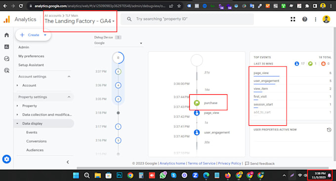Image resolution: width=336 pixels, height=181 pixels.
Task: Open Events under Data display
Action: (x=32, y=133)
